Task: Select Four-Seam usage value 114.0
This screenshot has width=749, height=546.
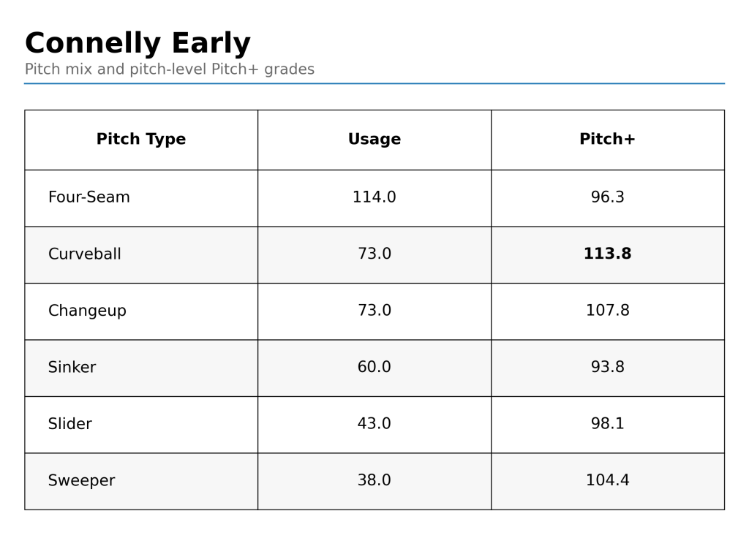Action: 374,198
